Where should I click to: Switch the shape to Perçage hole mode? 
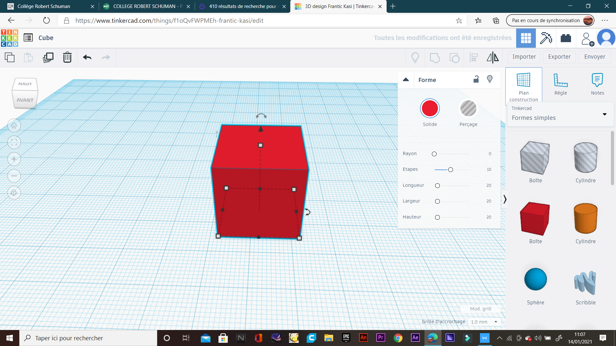pyautogui.click(x=468, y=108)
